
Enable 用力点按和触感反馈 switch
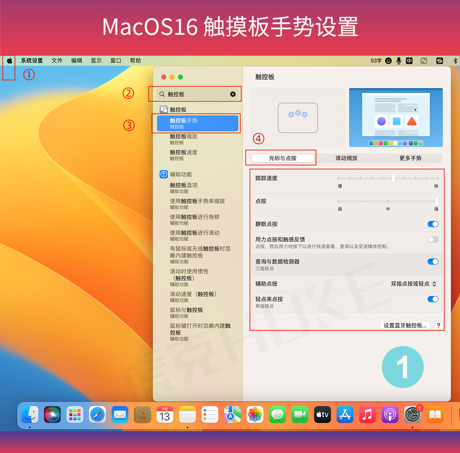433,239
